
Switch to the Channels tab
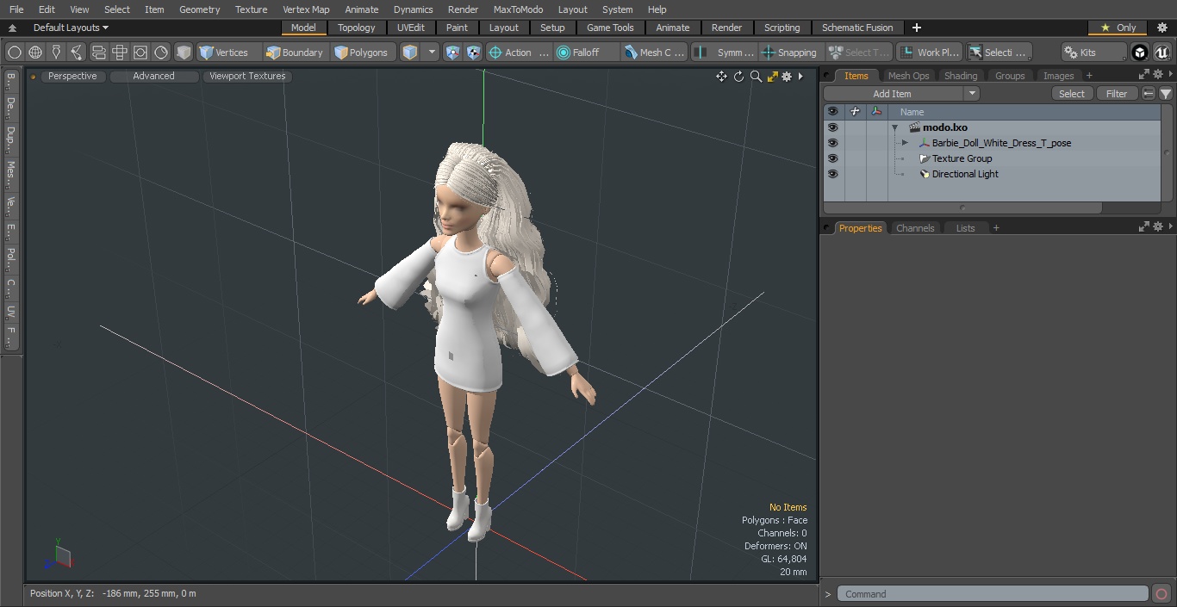coord(915,228)
